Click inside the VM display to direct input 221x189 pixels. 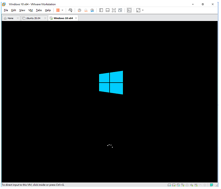tap(110, 102)
